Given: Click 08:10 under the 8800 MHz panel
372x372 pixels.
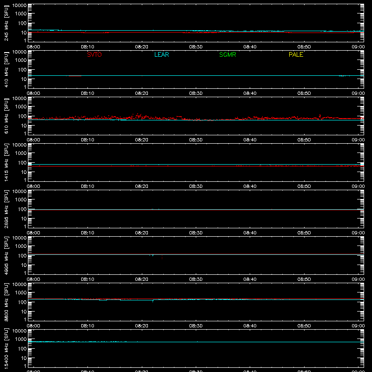Looking at the screenshot, I should point(87,326).
